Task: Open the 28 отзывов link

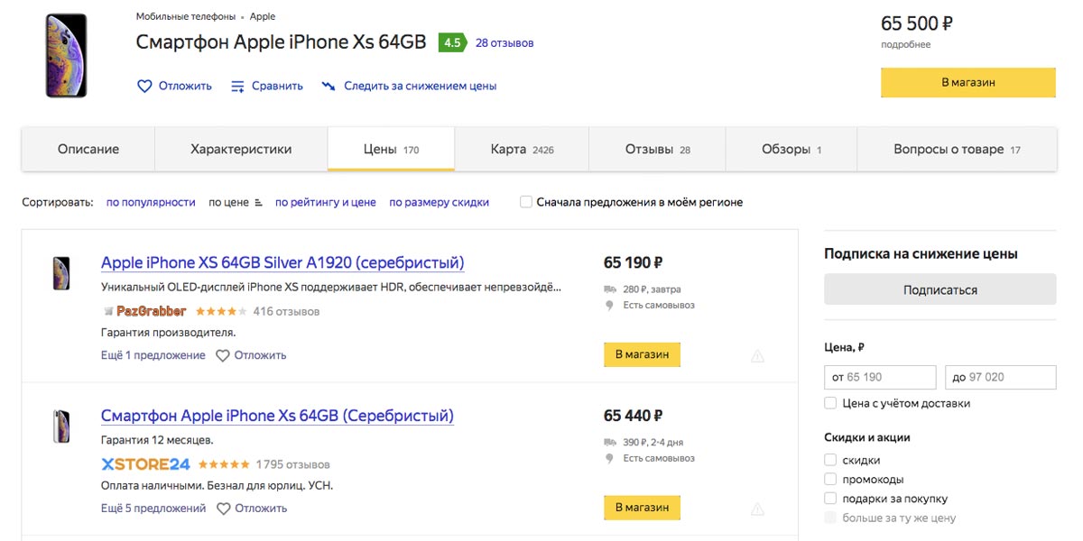Action: (504, 42)
